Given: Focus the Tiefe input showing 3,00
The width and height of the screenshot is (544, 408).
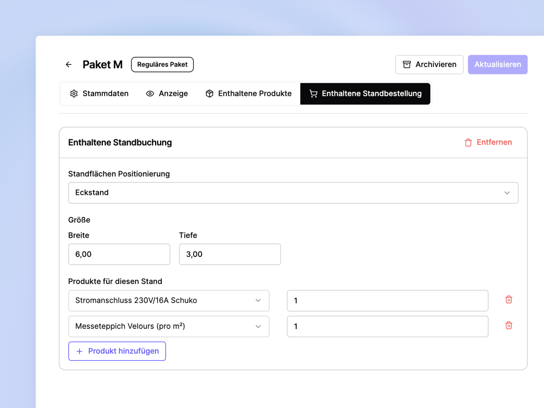Looking at the screenshot, I should [230, 254].
